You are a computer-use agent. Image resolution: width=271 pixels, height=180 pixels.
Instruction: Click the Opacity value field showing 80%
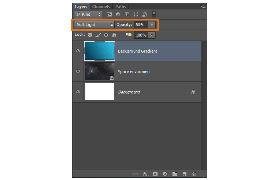(141, 25)
